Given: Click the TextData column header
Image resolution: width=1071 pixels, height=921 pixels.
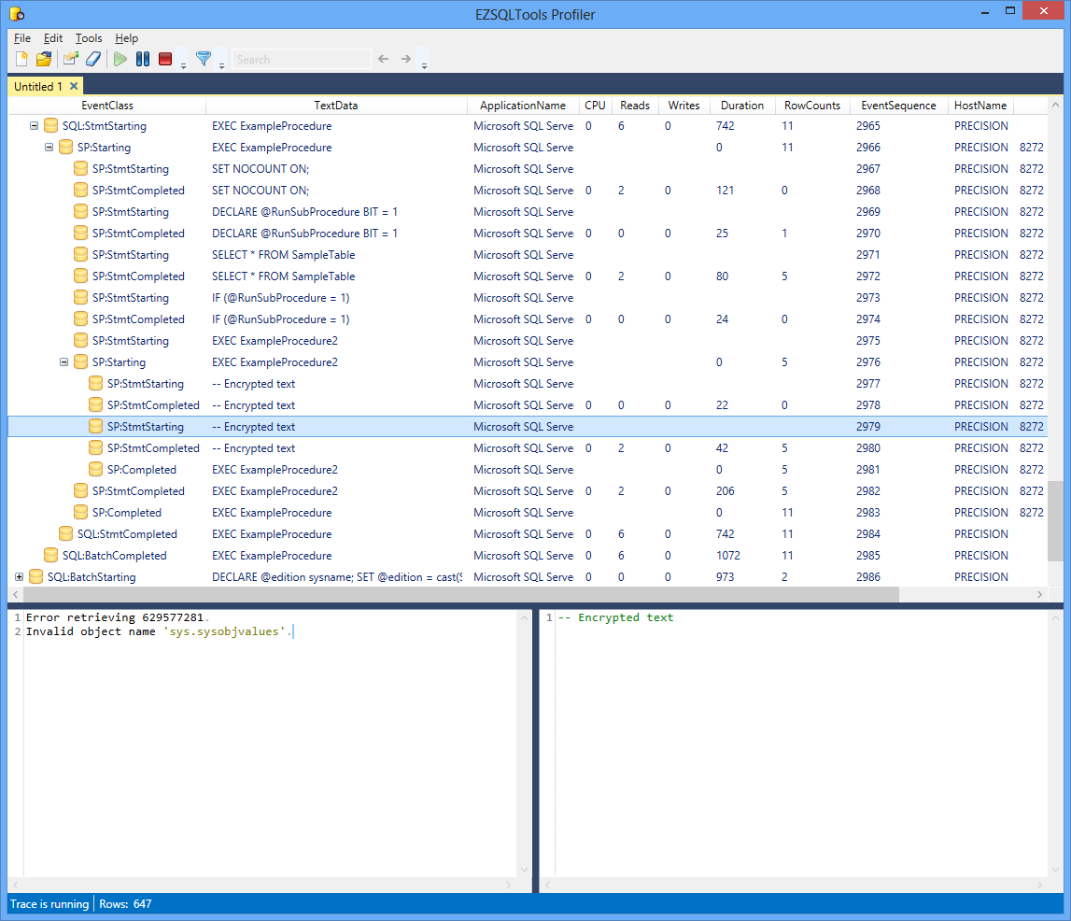Looking at the screenshot, I should coord(336,106).
